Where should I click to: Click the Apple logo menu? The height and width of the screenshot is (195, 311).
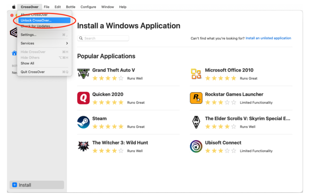pos(13,7)
